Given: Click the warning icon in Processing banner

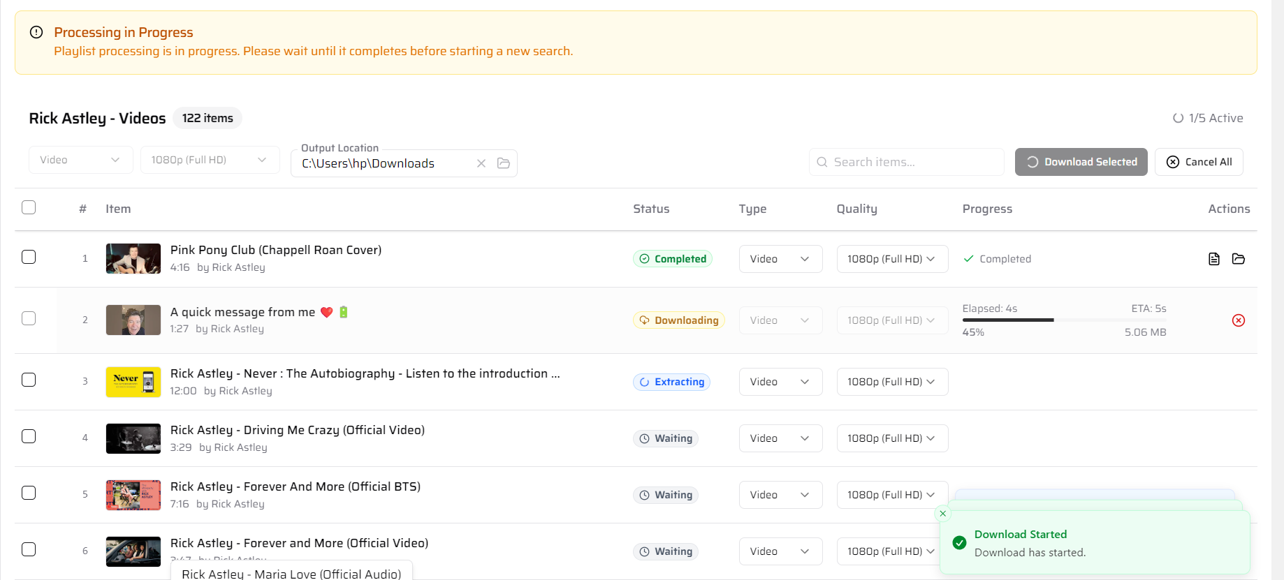Looking at the screenshot, I should 36,33.
